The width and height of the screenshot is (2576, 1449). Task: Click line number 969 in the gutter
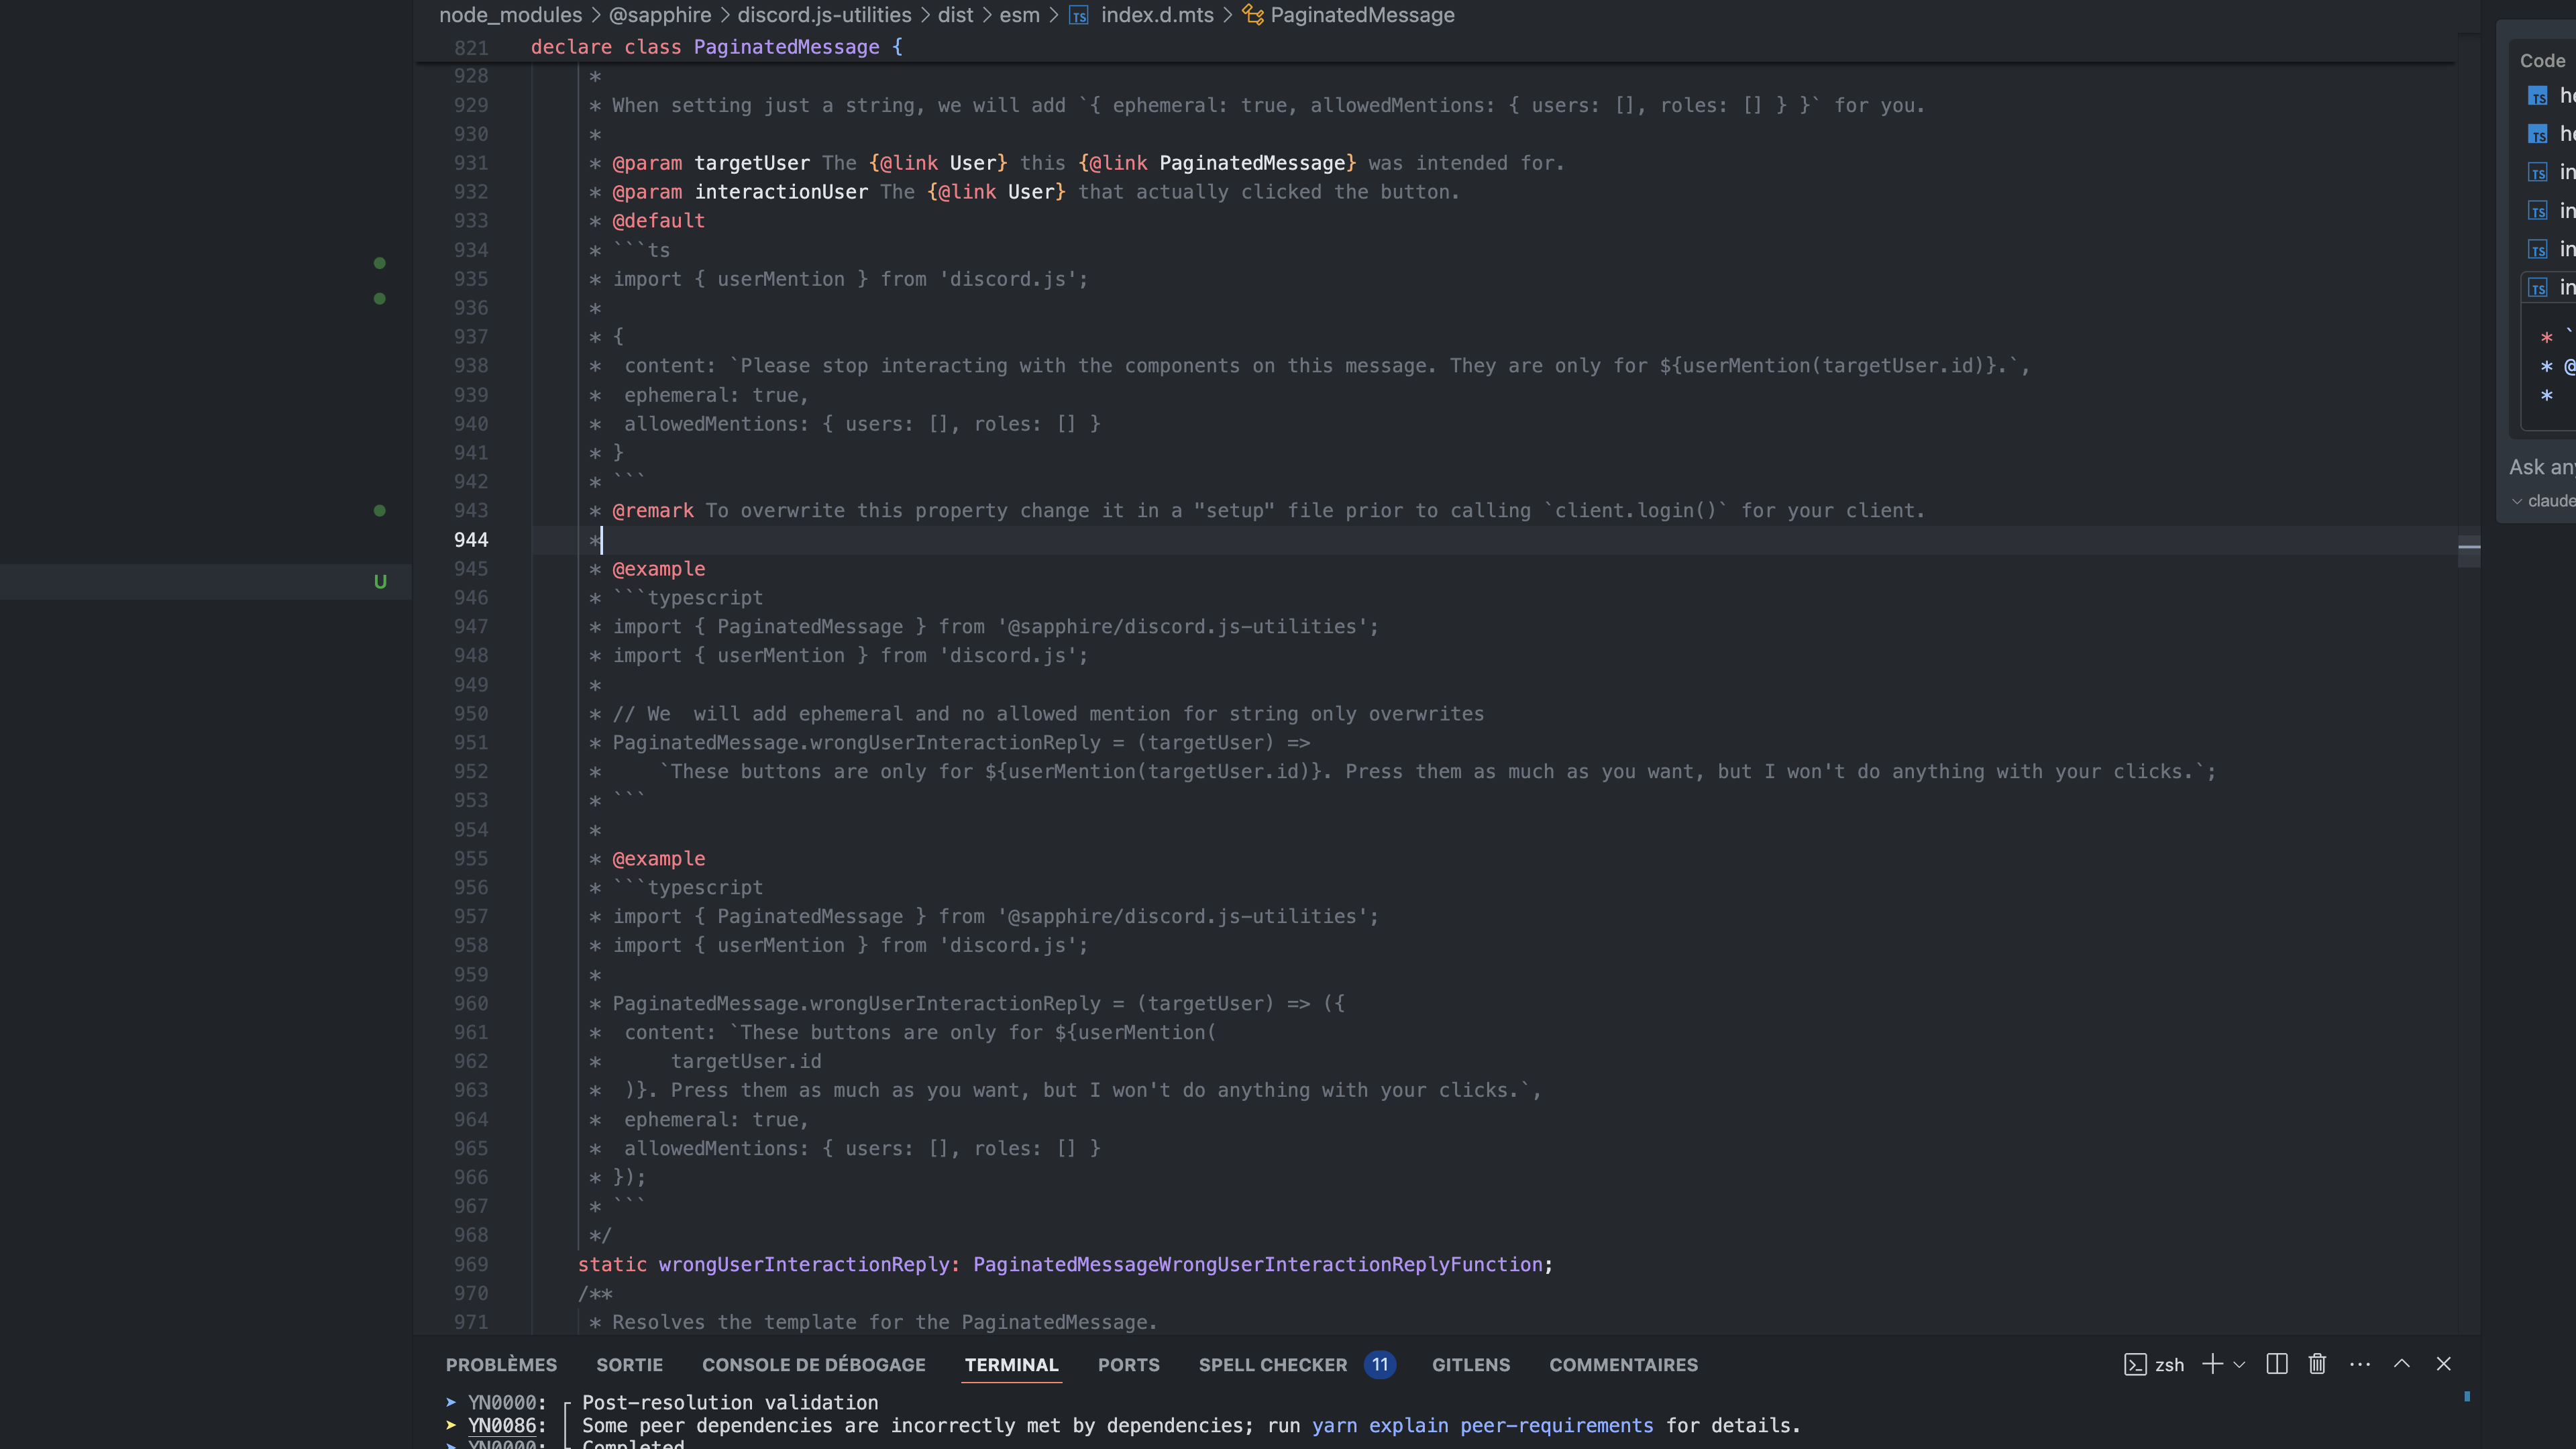[471, 1265]
